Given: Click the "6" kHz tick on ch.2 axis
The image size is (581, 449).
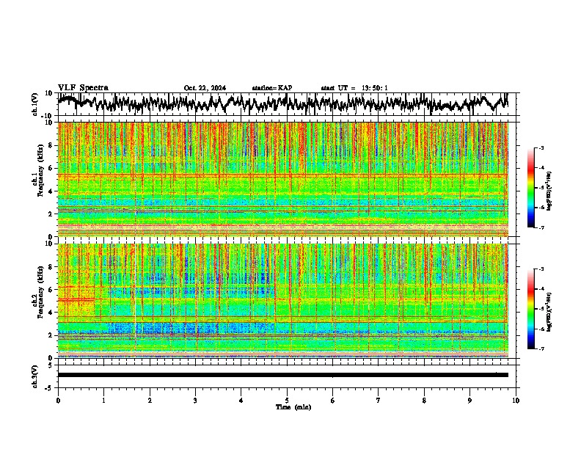Looking at the screenshot, I should pos(51,290).
